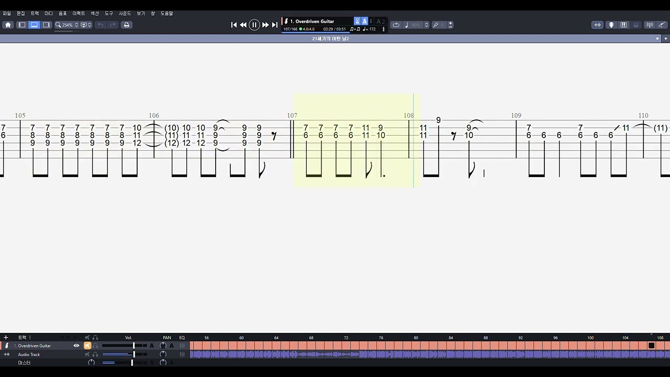This screenshot has height=377, width=670.
Task: Click the redo arrow button
Action: coord(113,25)
